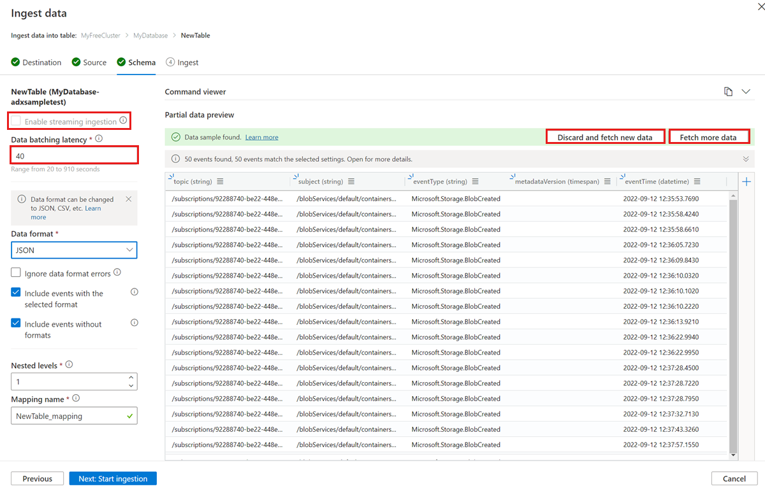Screen dimensions: 765x491
Task: Open the eventTime column menu icon
Action: pos(697,181)
